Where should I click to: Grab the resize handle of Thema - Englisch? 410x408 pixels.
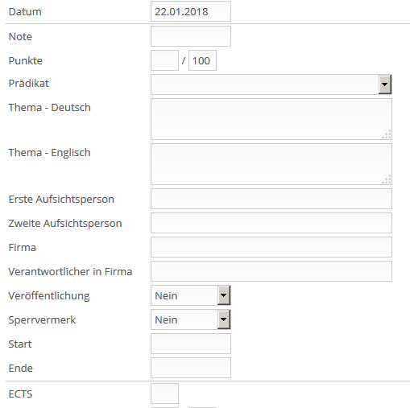coord(387,179)
